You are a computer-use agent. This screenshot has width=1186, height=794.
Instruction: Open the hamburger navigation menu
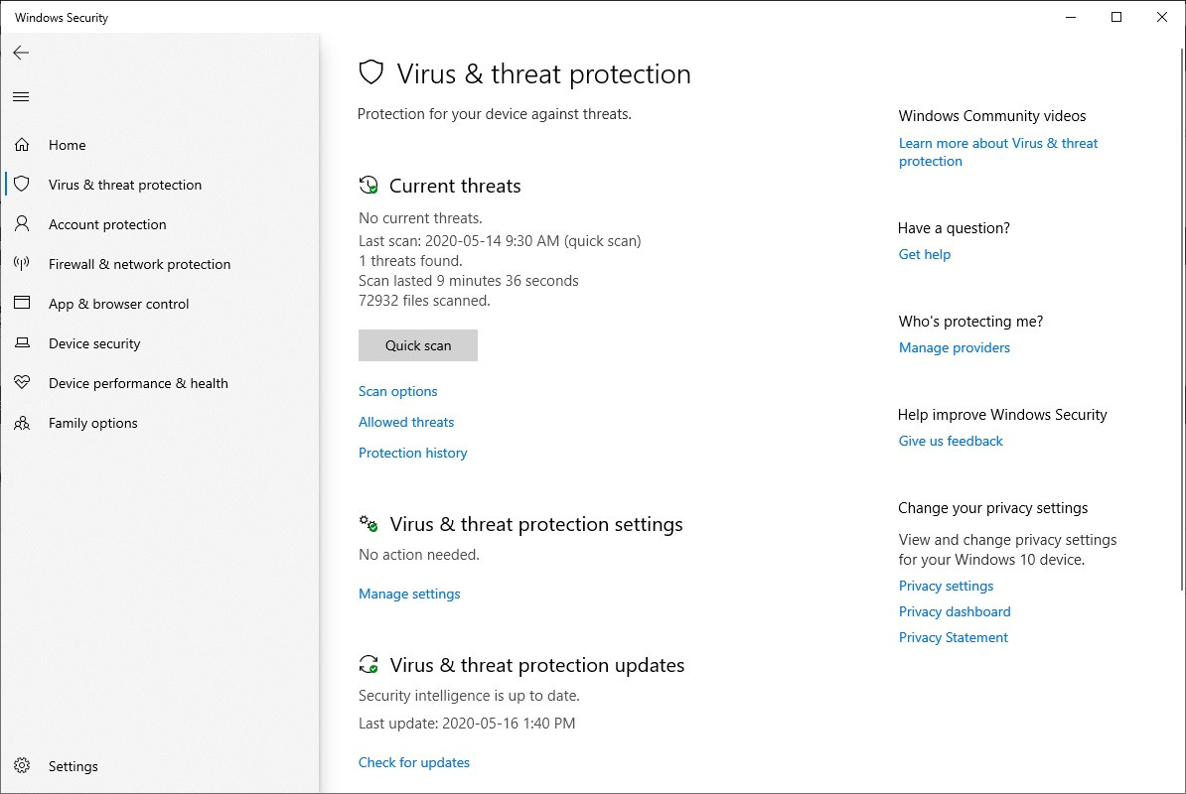click(x=21, y=96)
